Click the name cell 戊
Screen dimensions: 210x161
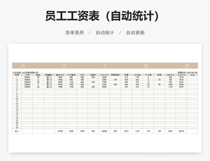point(38,87)
